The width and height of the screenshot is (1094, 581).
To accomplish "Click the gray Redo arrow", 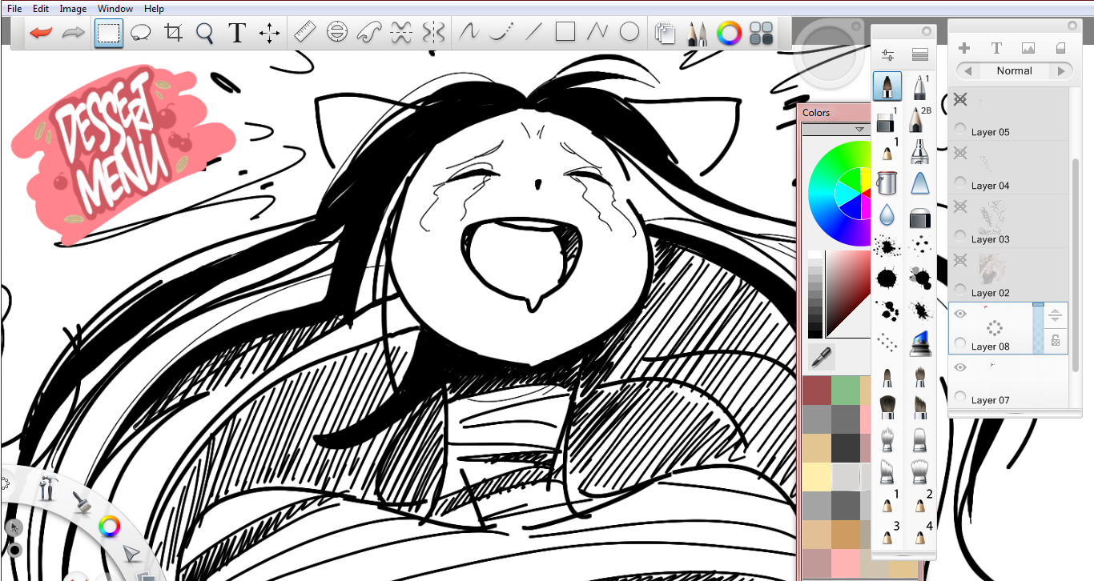I will 74,33.
